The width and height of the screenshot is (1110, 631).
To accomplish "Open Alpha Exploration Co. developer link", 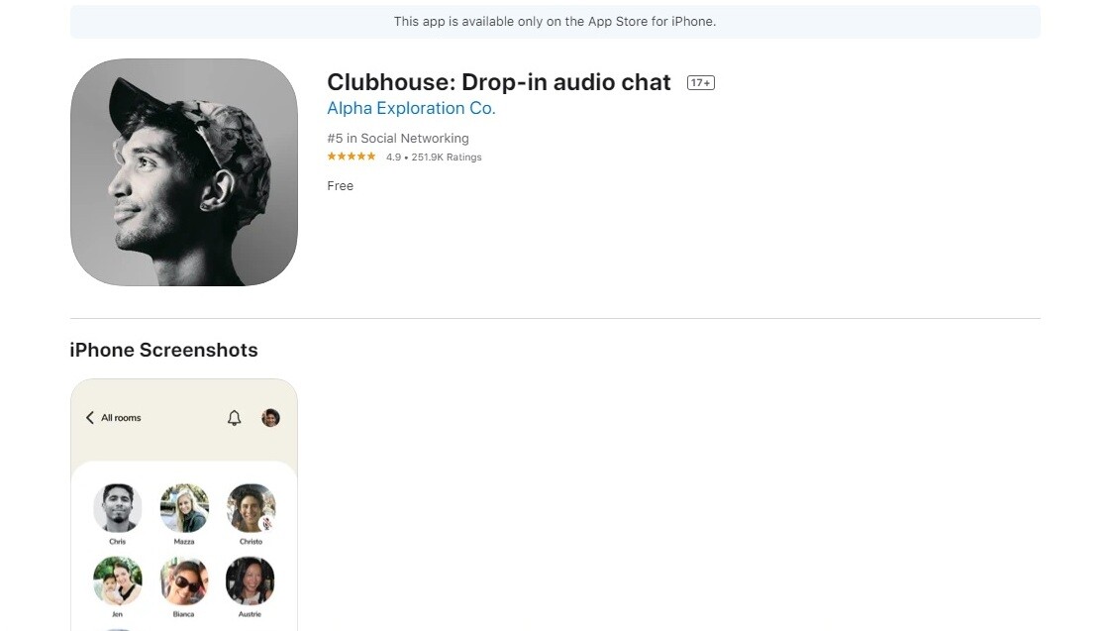I will [411, 108].
